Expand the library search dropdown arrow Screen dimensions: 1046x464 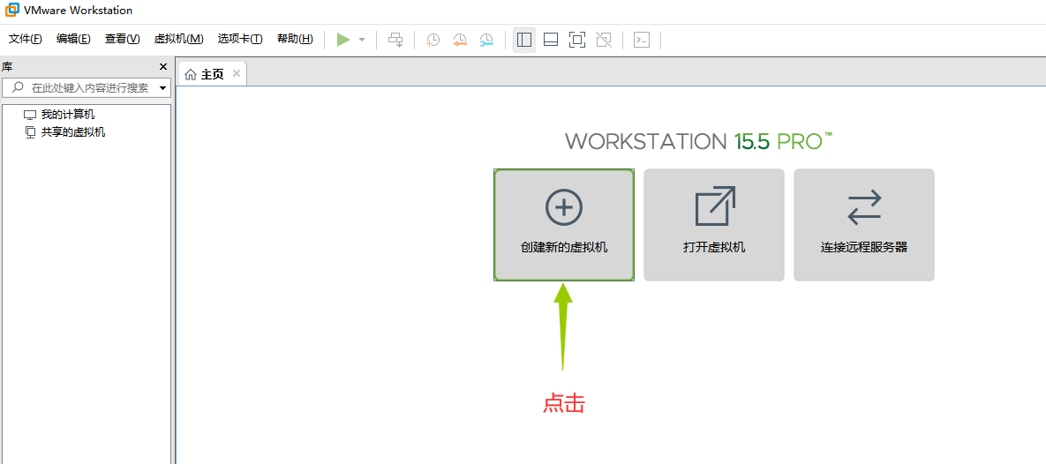162,88
